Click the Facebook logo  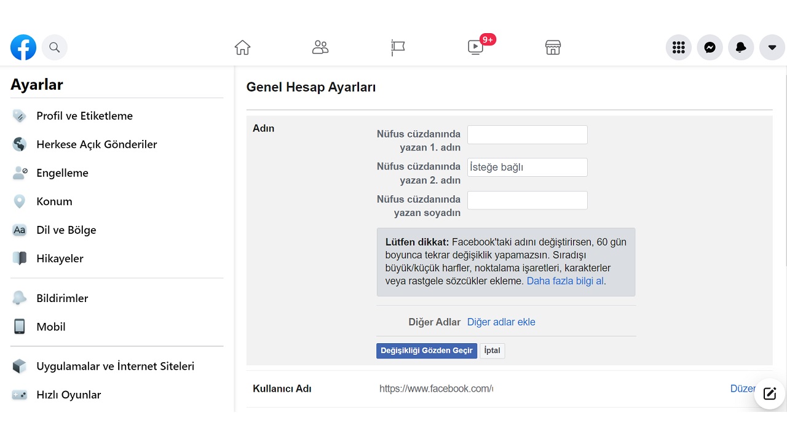pyautogui.click(x=23, y=47)
